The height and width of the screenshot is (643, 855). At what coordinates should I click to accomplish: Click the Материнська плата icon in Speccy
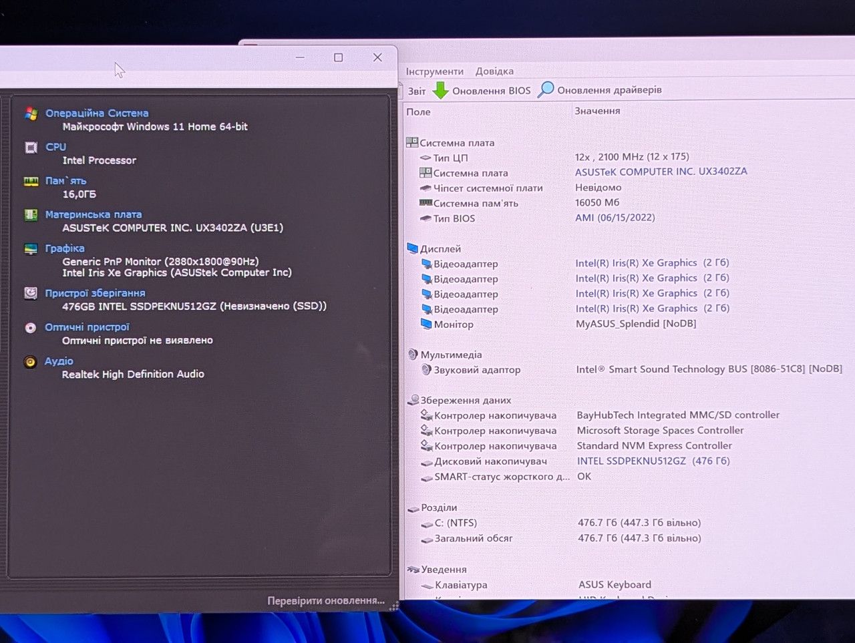coord(31,215)
